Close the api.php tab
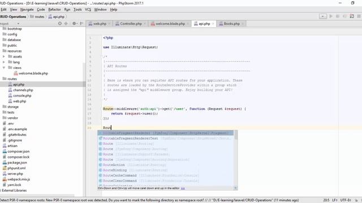Screen dimensions: 362x203 point(213,24)
